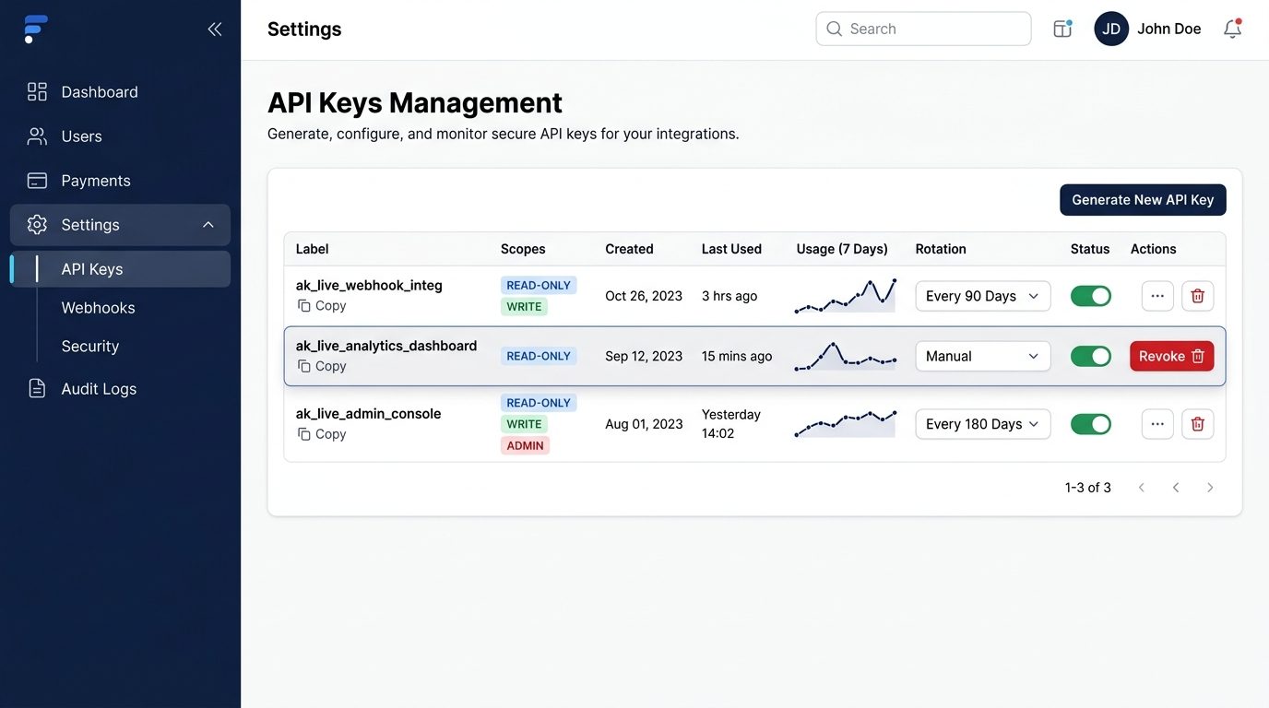Image resolution: width=1269 pixels, height=708 pixels.
Task: Click the search magnifier icon
Action: click(x=835, y=29)
